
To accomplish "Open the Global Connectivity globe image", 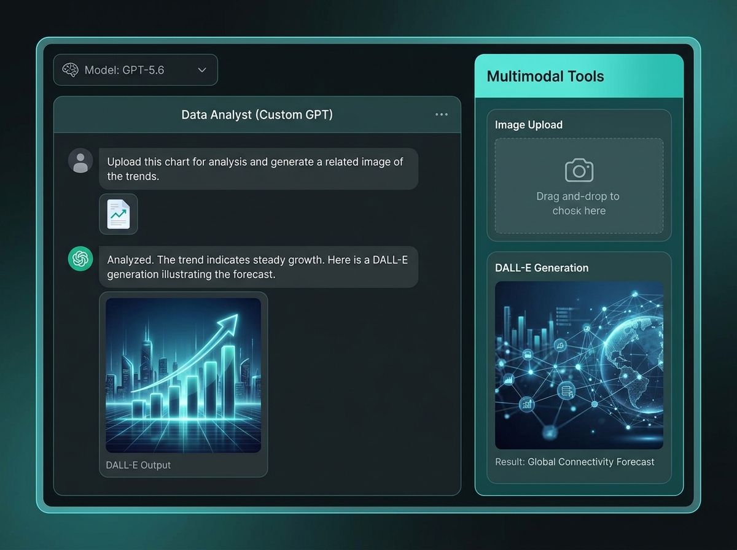I will 579,365.
